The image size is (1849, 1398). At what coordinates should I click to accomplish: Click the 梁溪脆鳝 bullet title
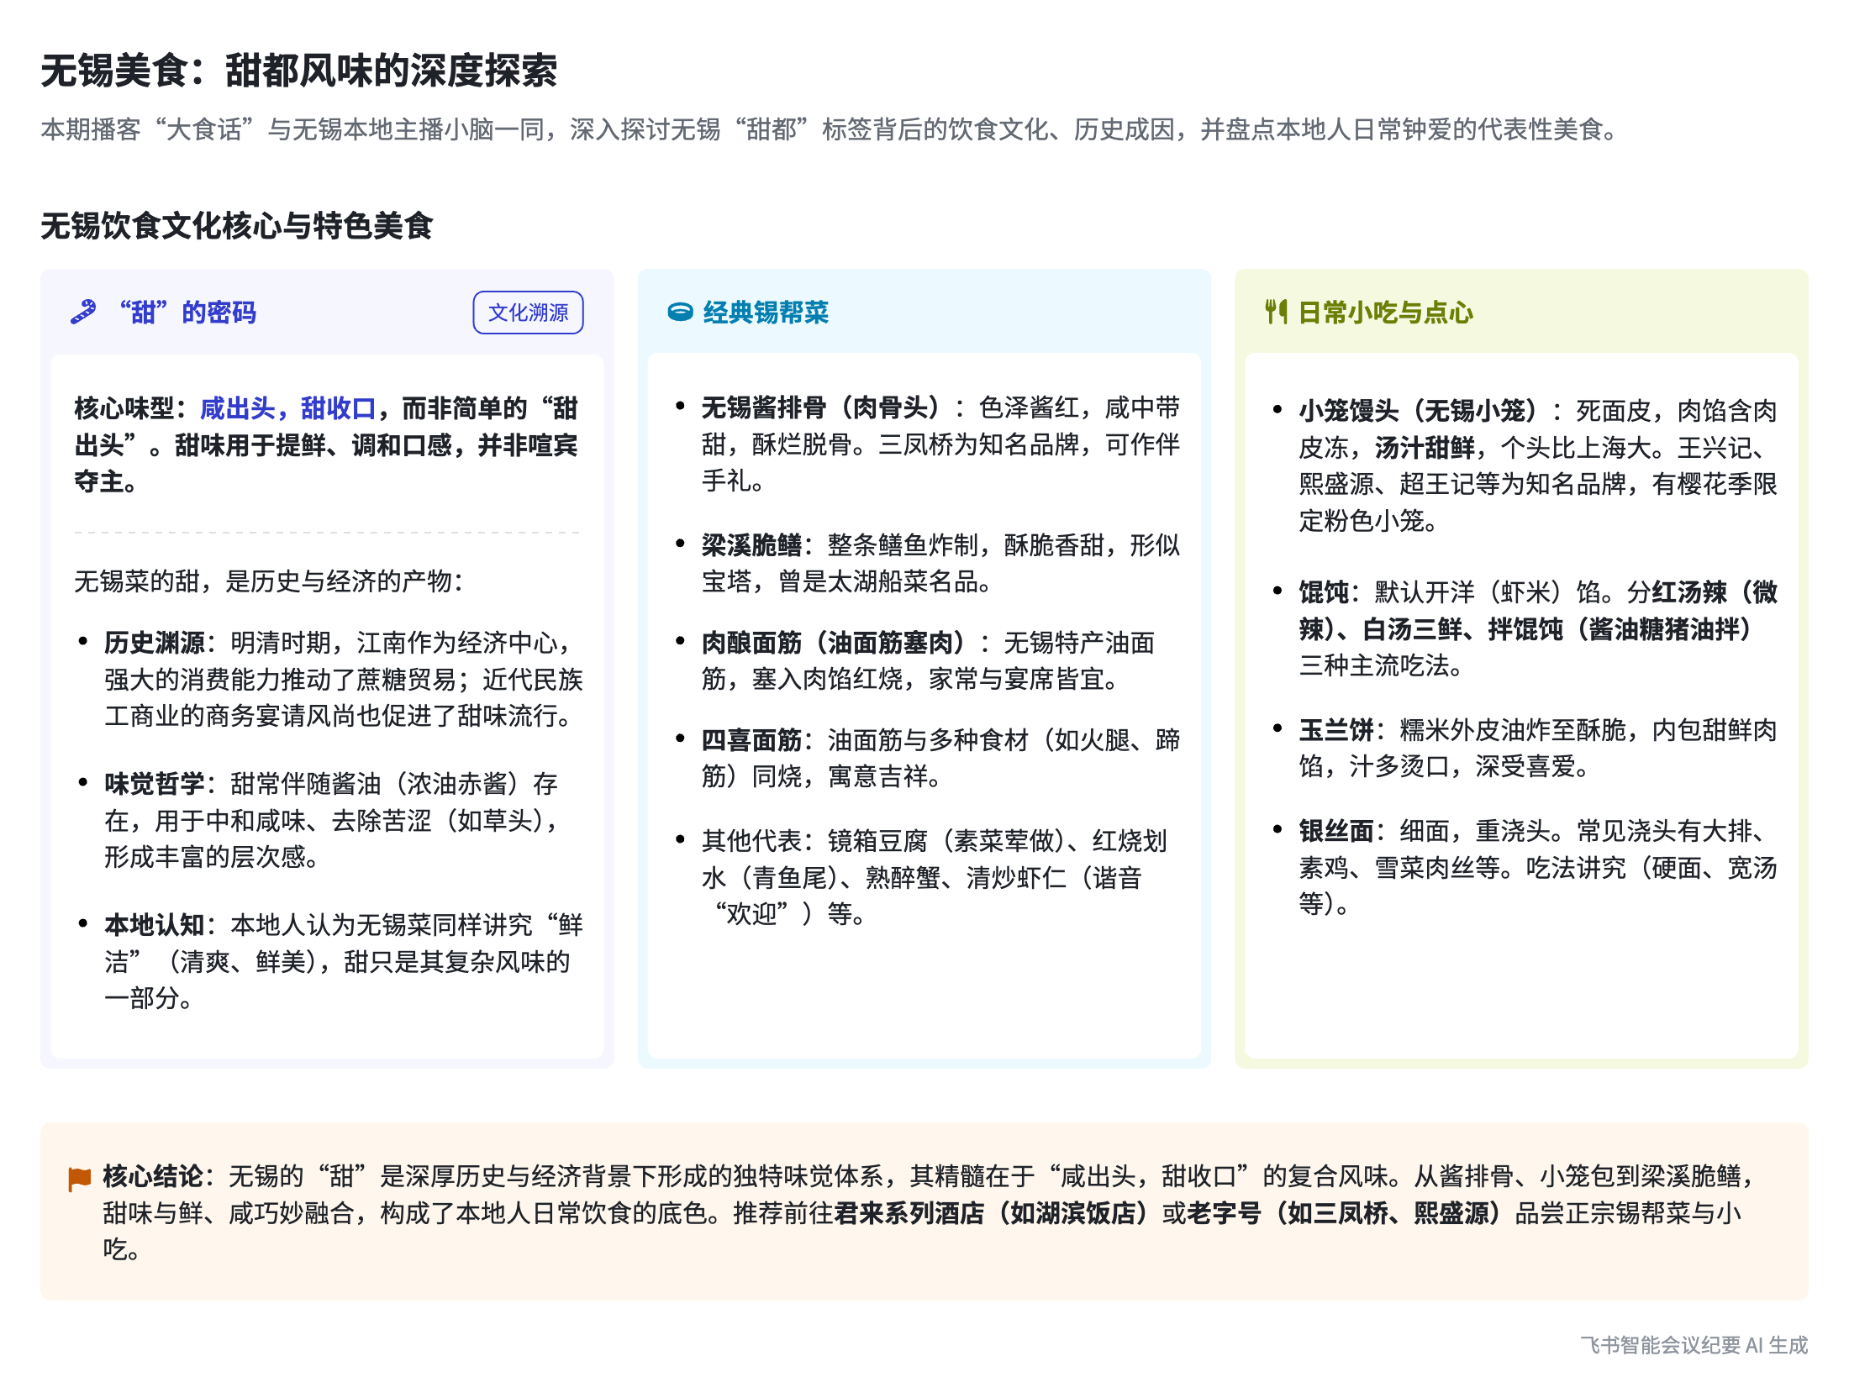click(751, 545)
